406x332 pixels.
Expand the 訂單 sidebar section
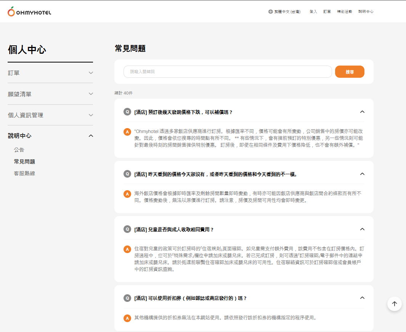(91, 73)
